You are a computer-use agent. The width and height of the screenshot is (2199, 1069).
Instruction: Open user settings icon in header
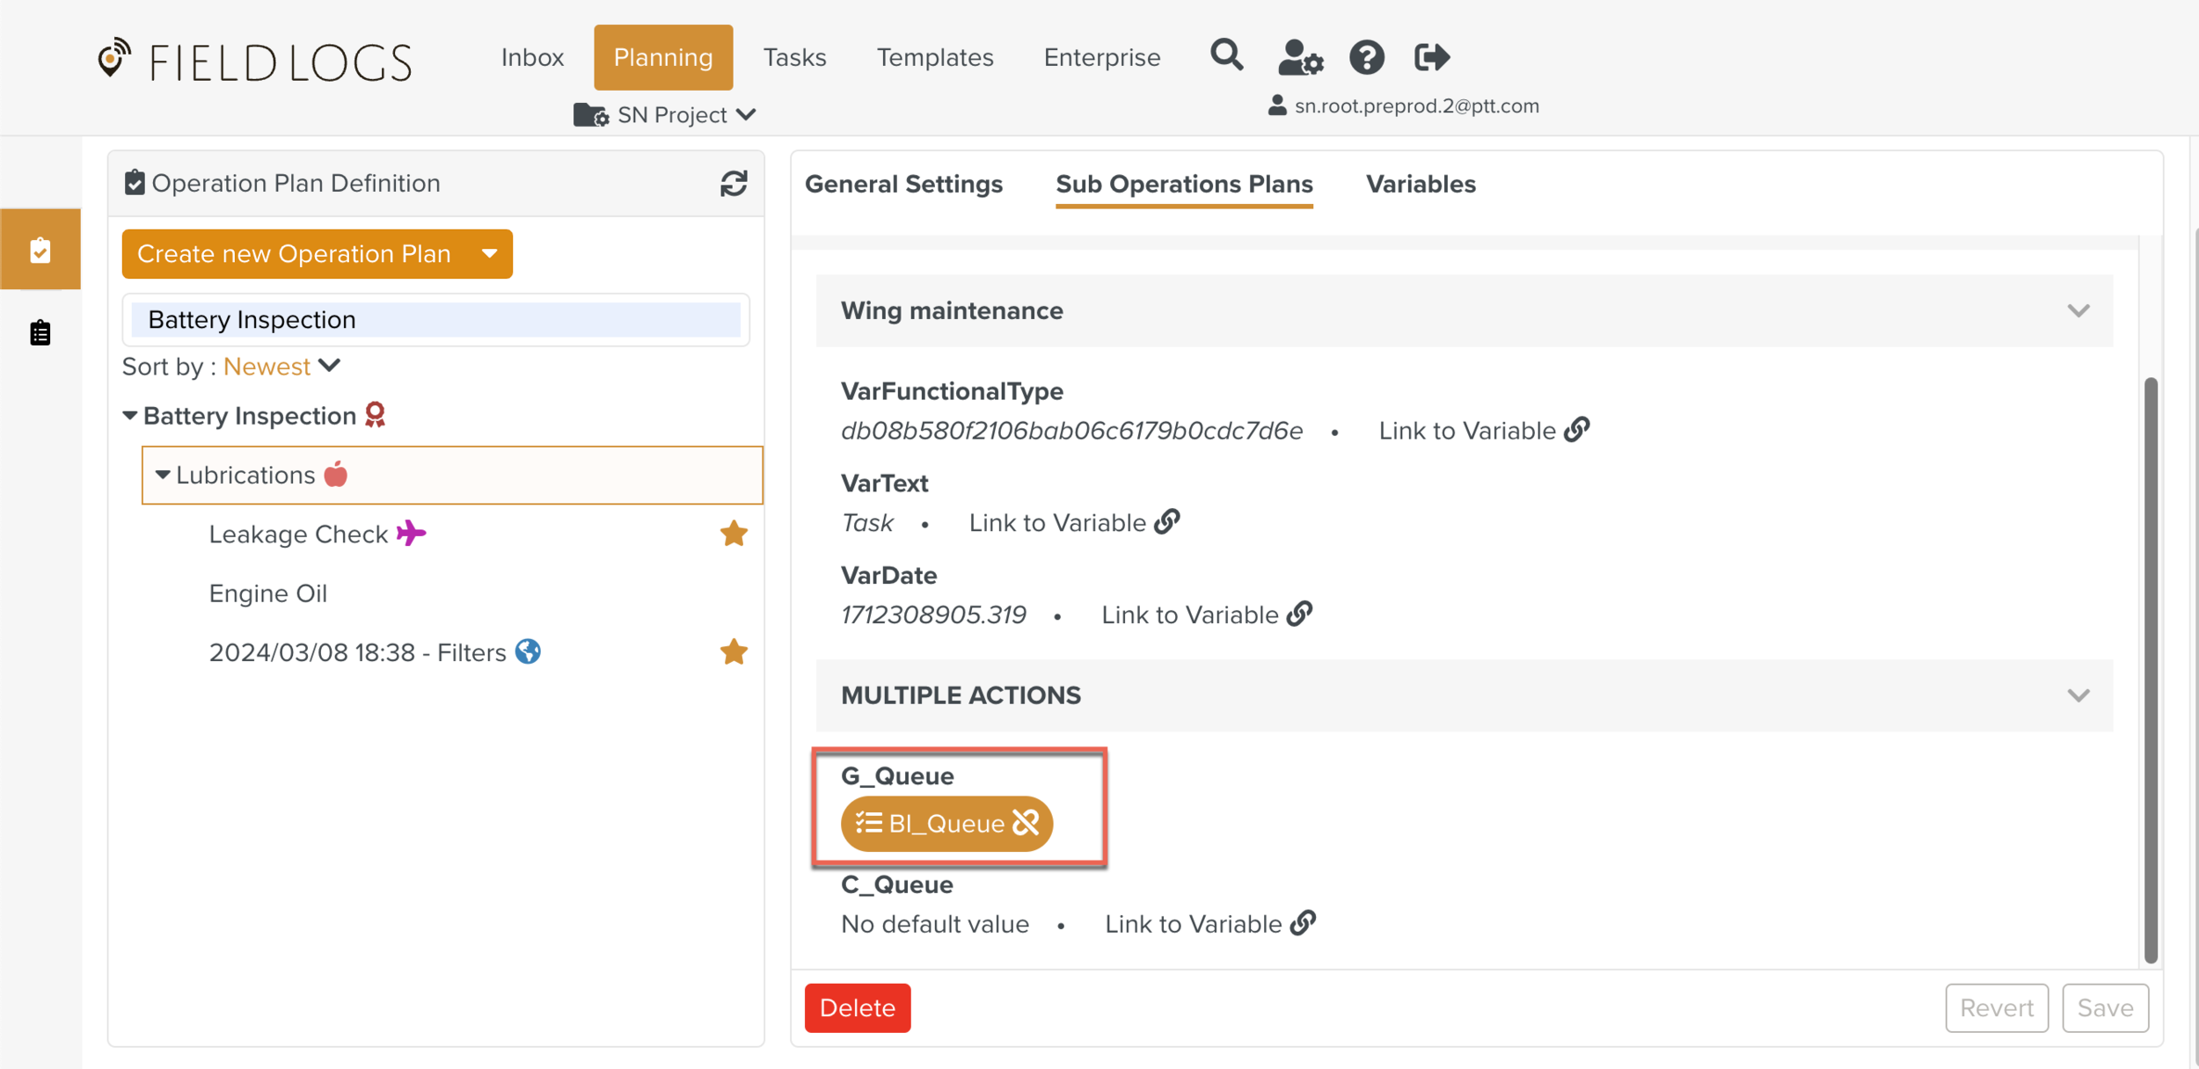point(1299,58)
